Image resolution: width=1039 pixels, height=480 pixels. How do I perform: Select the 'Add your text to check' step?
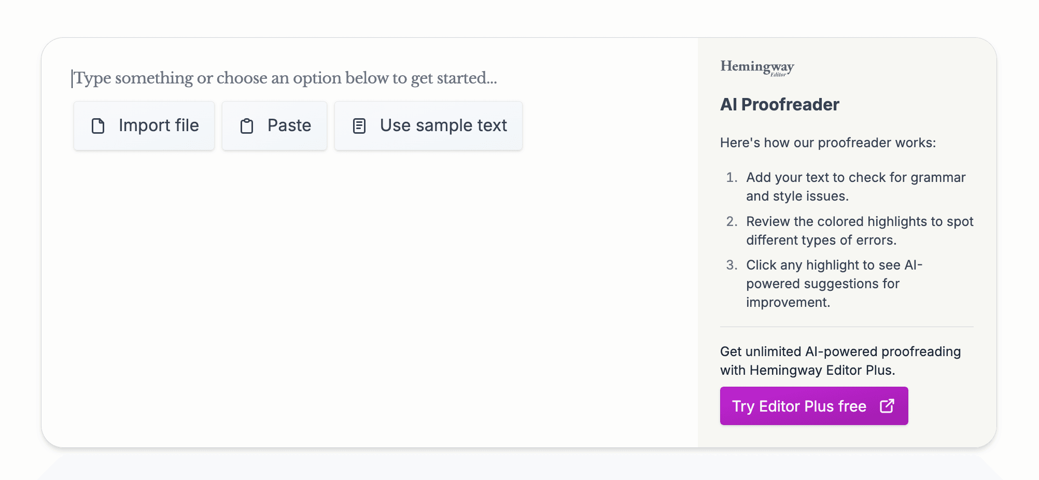point(855,187)
